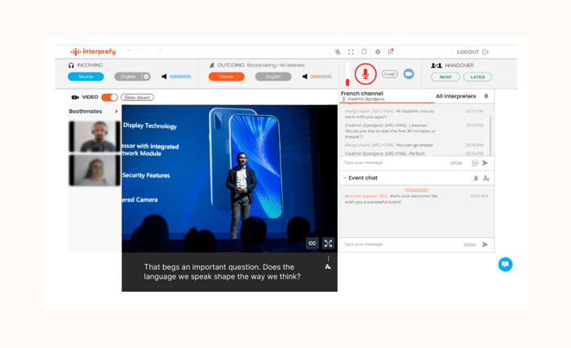Collapse the Event chat section
Screen dimensions: 571x348
point(343,178)
